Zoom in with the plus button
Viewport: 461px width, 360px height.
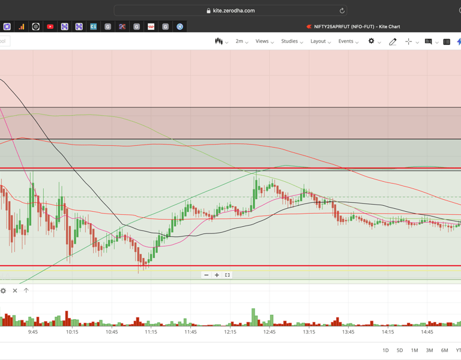click(217, 275)
